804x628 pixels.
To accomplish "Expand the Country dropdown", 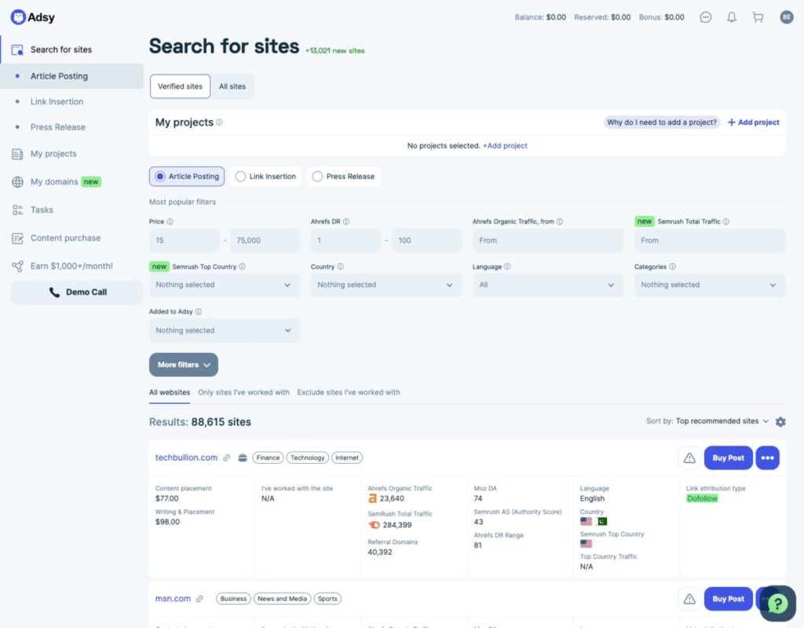I will 386,285.
